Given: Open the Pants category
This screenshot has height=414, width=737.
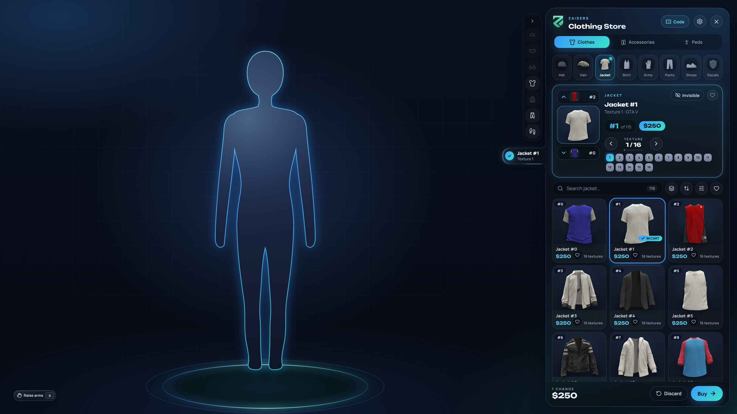Looking at the screenshot, I should pyautogui.click(x=670, y=68).
